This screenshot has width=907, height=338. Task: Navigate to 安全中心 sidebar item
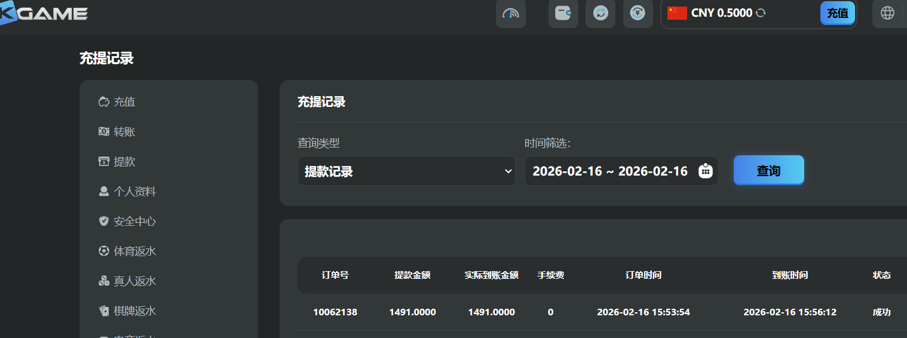[x=134, y=222]
